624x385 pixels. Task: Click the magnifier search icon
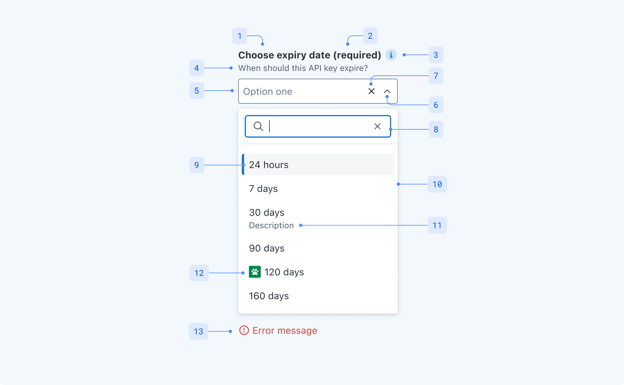258,126
